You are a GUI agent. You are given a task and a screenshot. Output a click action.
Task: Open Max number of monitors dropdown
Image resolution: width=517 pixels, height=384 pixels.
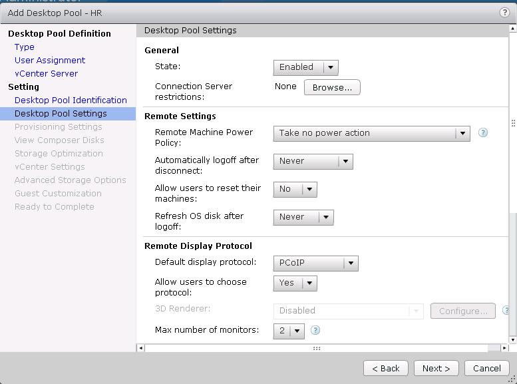[x=288, y=331]
